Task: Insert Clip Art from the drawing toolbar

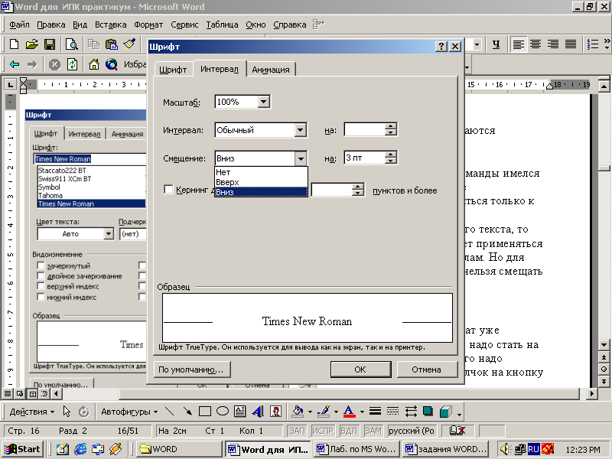Action: 275,412
